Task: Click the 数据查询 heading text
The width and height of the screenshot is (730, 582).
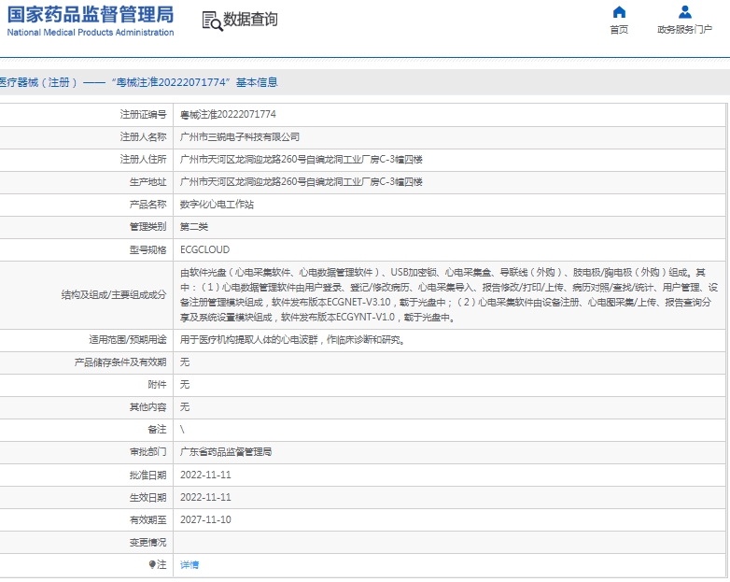Action: (x=250, y=20)
